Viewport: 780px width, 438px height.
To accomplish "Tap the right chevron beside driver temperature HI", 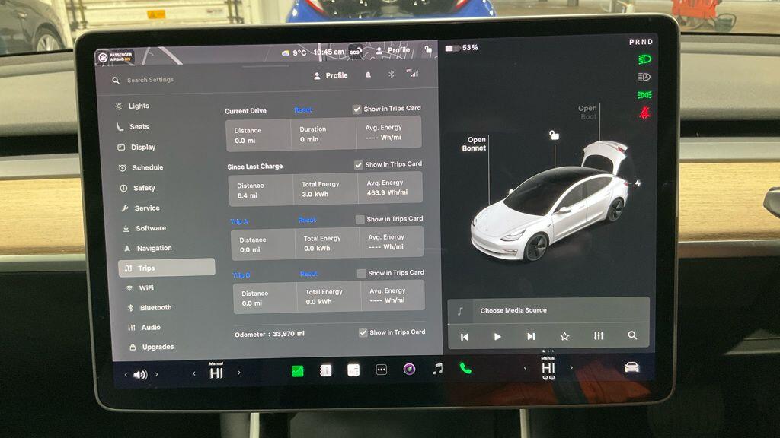I will tap(239, 371).
